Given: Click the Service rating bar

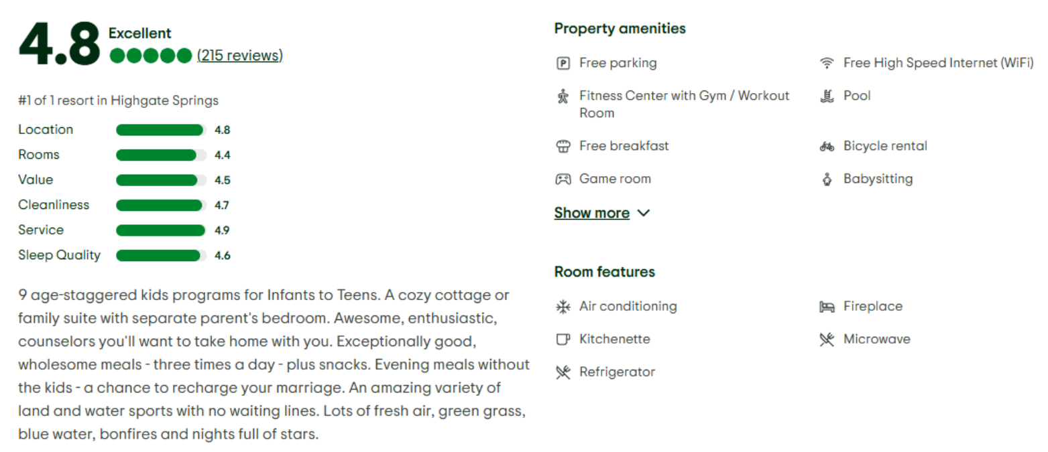Looking at the screenshot, I should (160, 230).
